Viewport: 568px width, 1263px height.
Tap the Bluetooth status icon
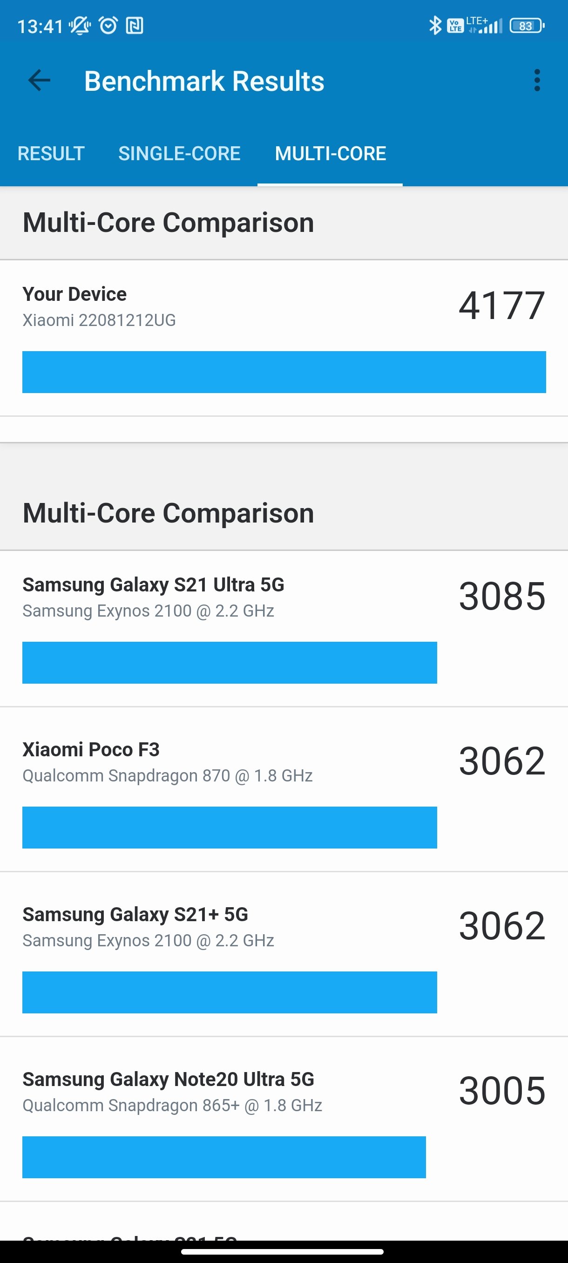pos(435,26)
